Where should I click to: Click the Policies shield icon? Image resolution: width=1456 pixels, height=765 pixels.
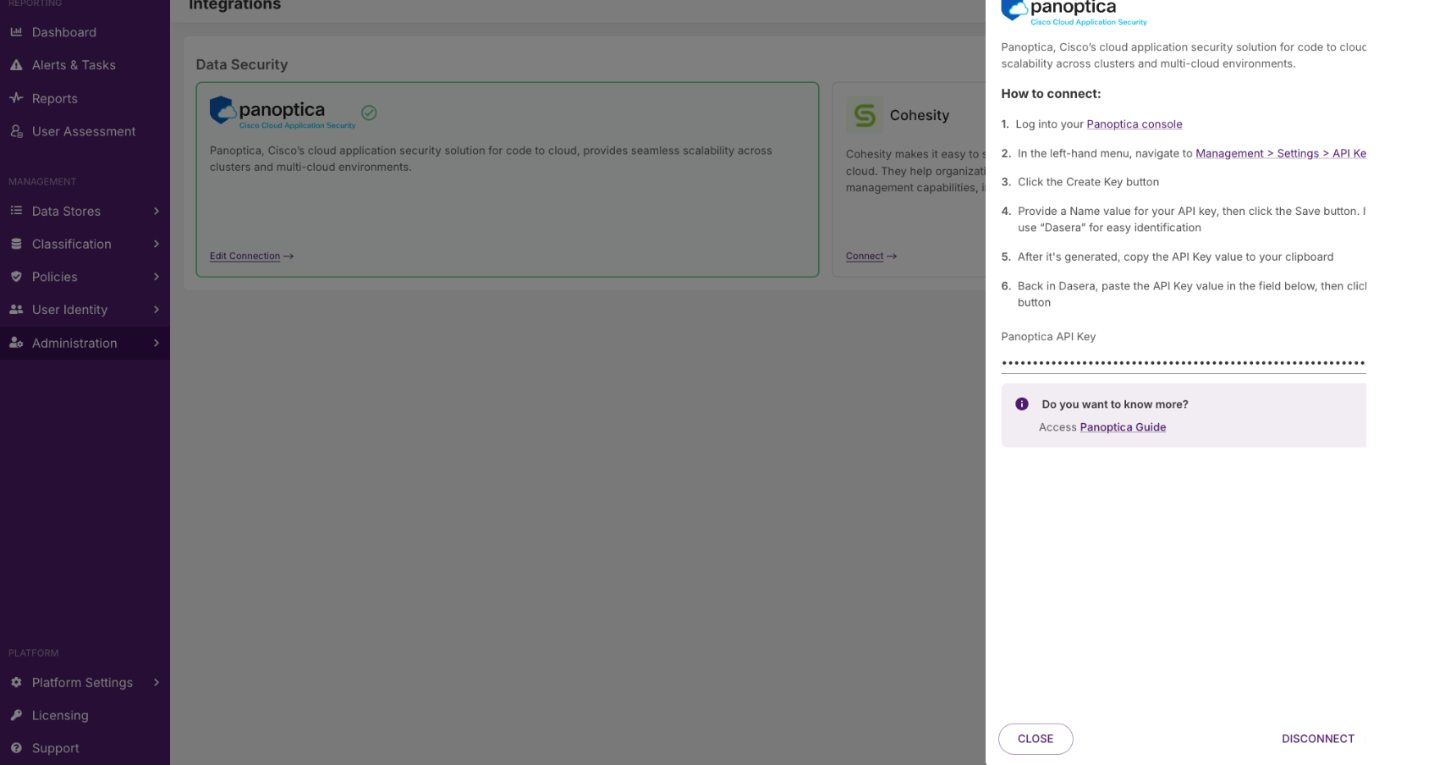16,277
